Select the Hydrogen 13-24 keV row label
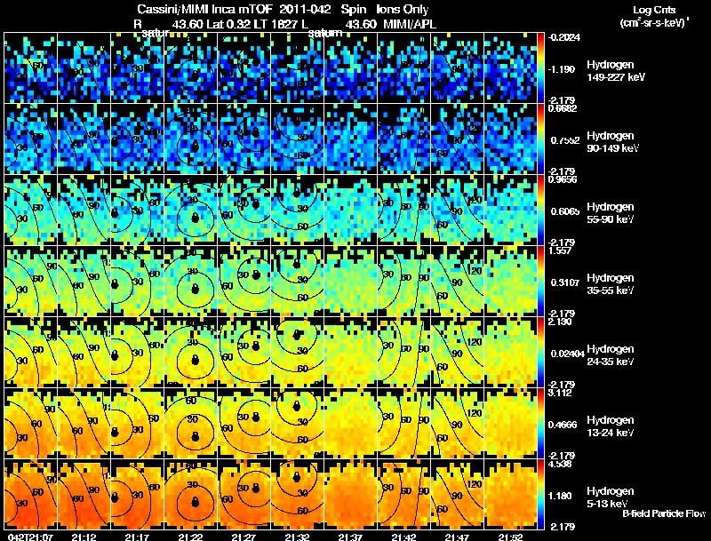 point(611,426)
